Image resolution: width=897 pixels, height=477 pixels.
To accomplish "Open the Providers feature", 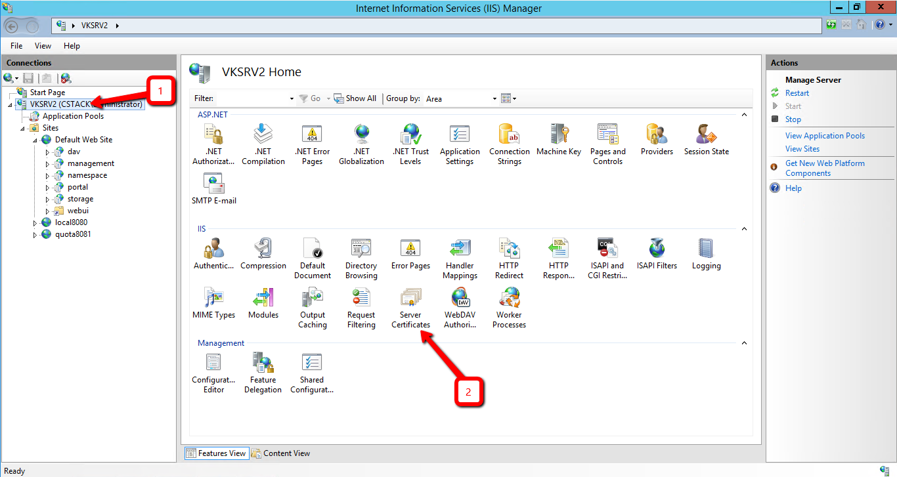I will [657, 140].
